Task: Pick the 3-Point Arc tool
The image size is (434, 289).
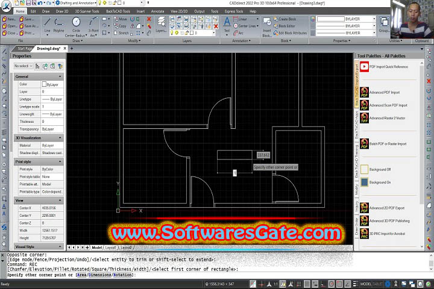Action: tap(93, 26)
